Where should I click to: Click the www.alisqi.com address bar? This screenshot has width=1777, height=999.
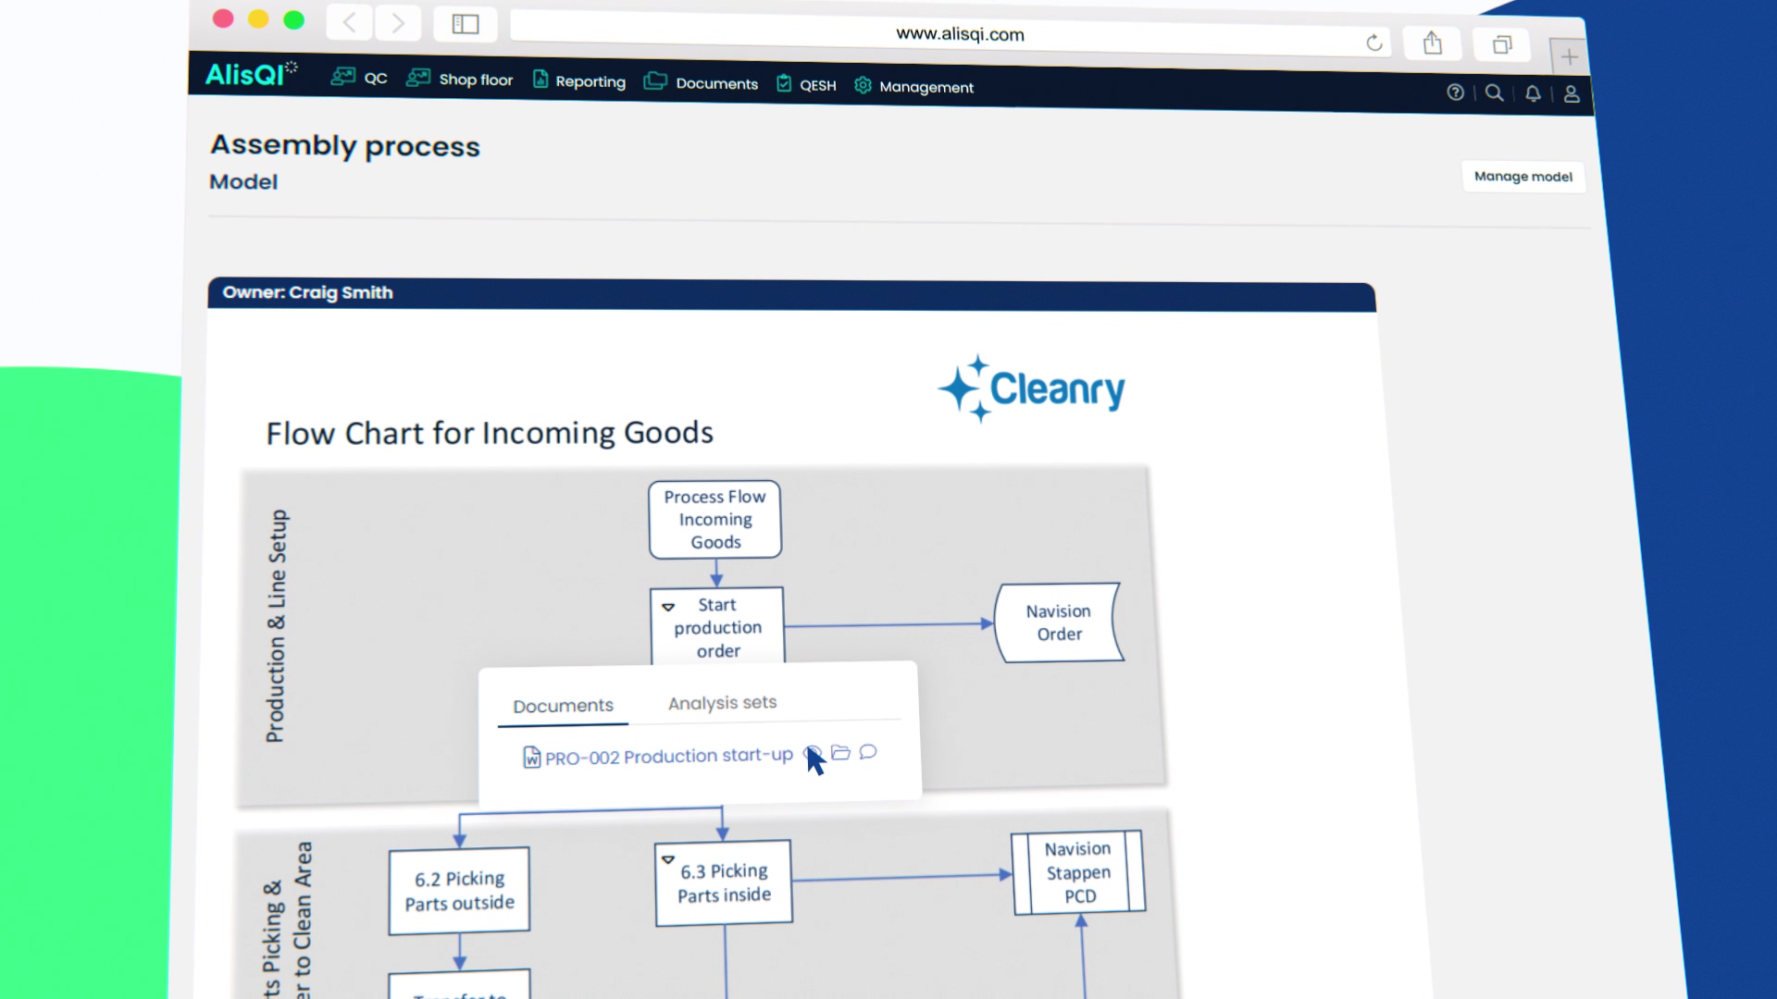coord(959,34)
